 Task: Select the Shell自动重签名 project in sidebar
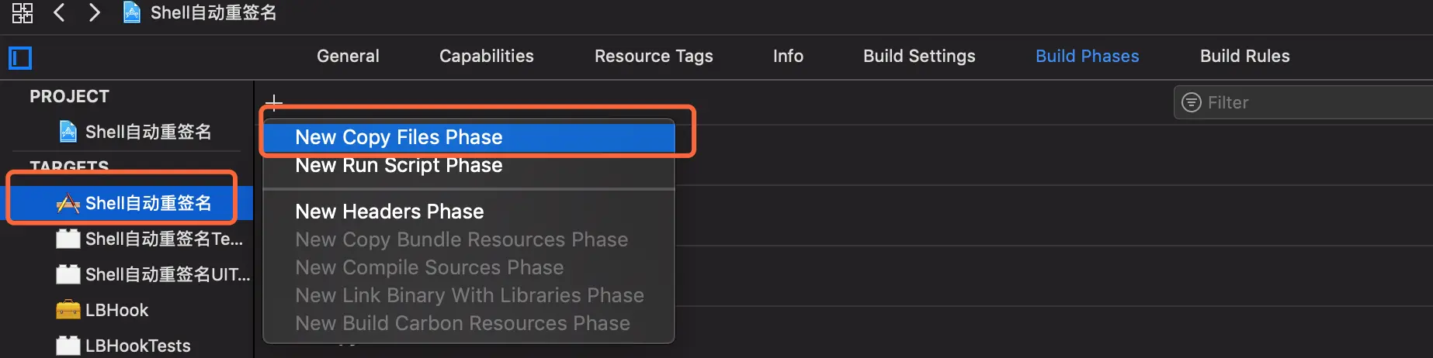point(147,132)
